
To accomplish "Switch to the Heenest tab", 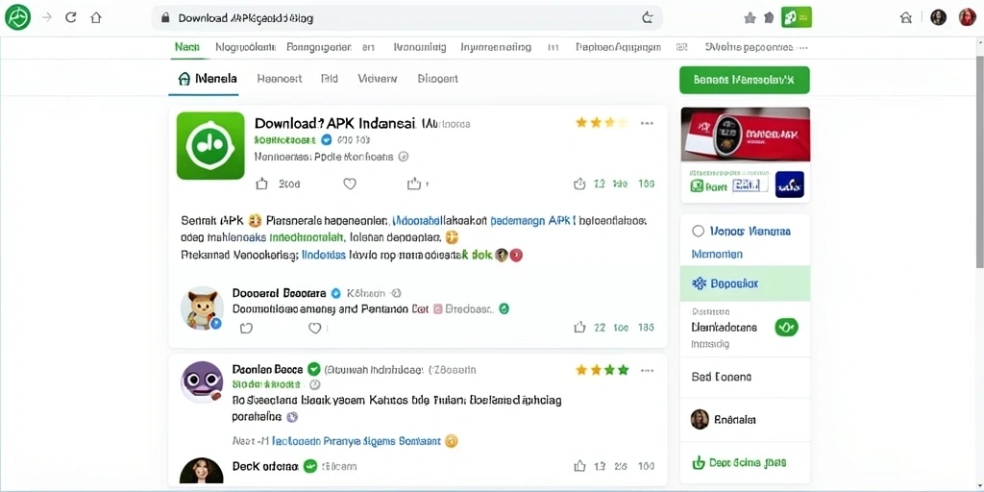I will (x=280, y=79).
